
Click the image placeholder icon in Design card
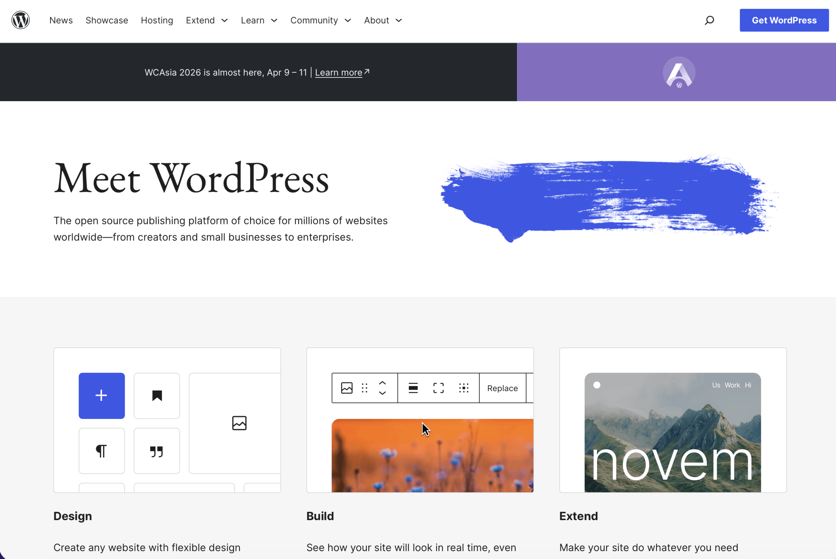239,423
